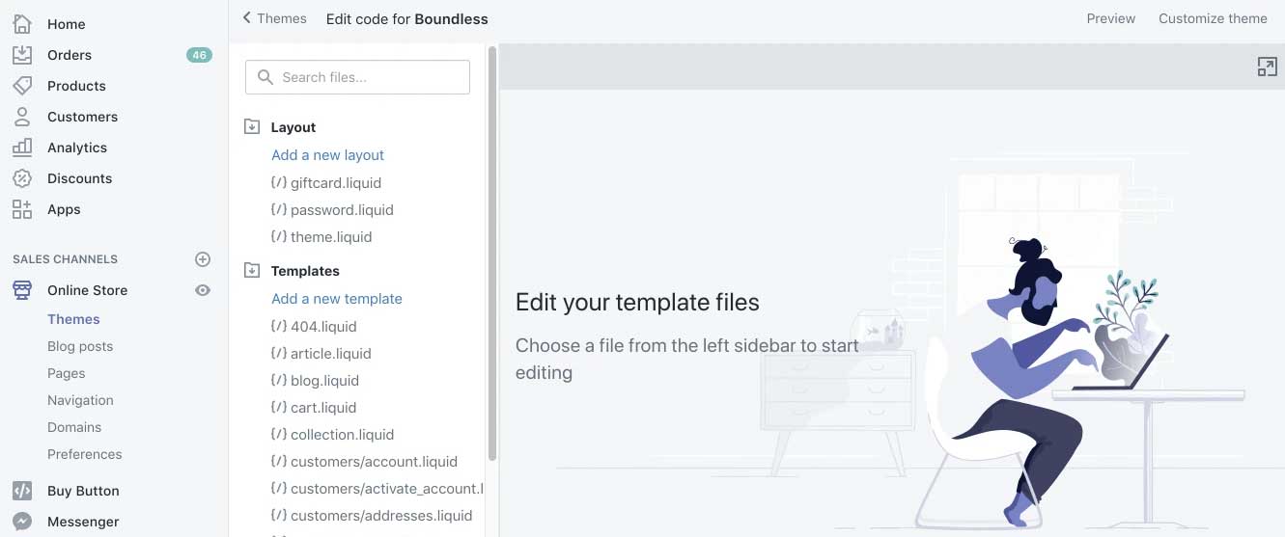The height and width of the screenshot is (537, 1285).
Task: Click the Products tag icon
Action: 21,86
